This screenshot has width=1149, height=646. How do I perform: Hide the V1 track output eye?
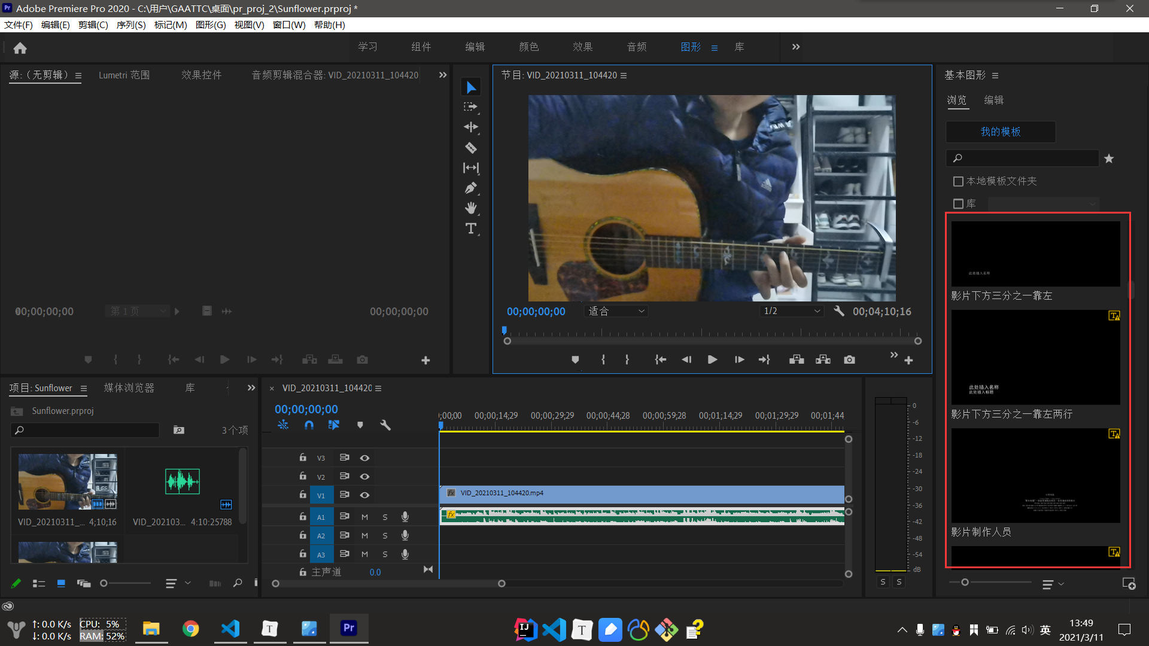click(364, 495)
